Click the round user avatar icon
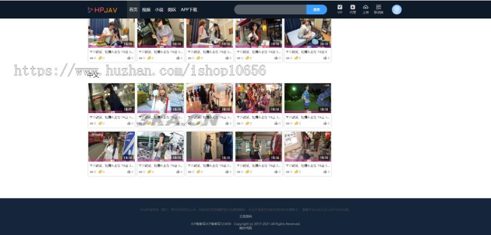This screenshot has height=235, width=491. pos(397,9)
